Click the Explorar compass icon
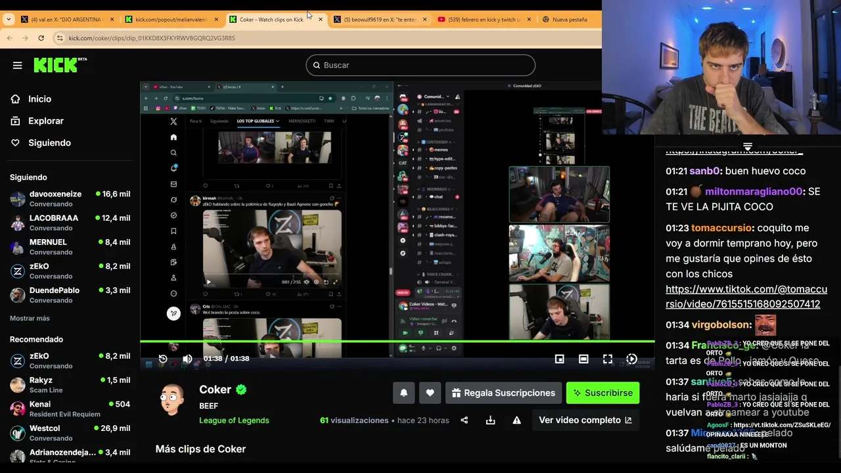Screen dimensions: 841x473 tap(15, 121)
